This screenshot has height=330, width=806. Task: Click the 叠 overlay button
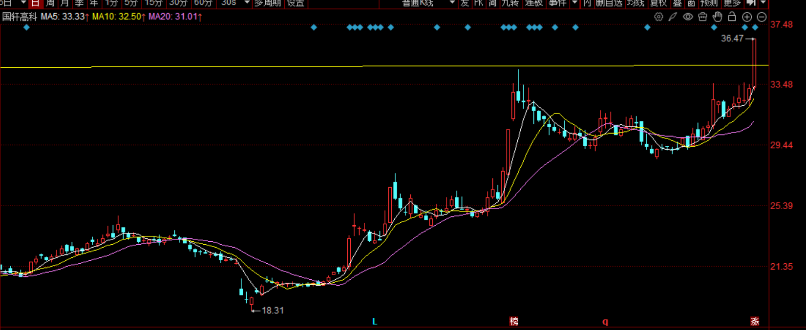677,3
